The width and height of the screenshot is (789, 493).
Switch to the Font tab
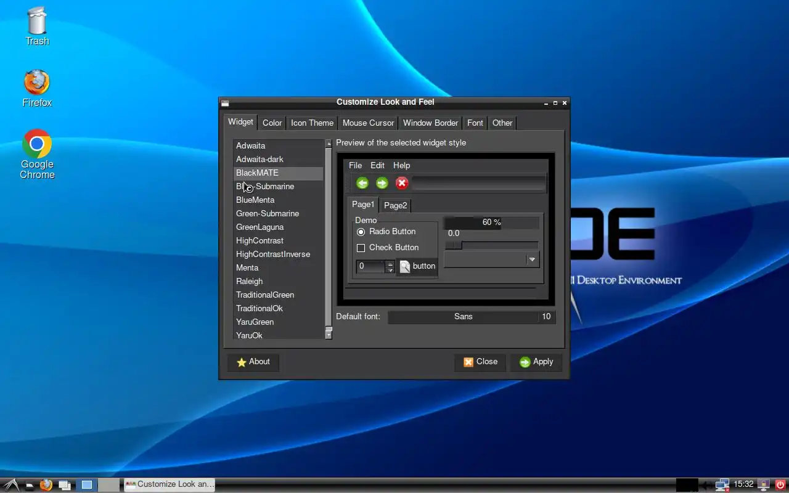(x=475, y=123)
